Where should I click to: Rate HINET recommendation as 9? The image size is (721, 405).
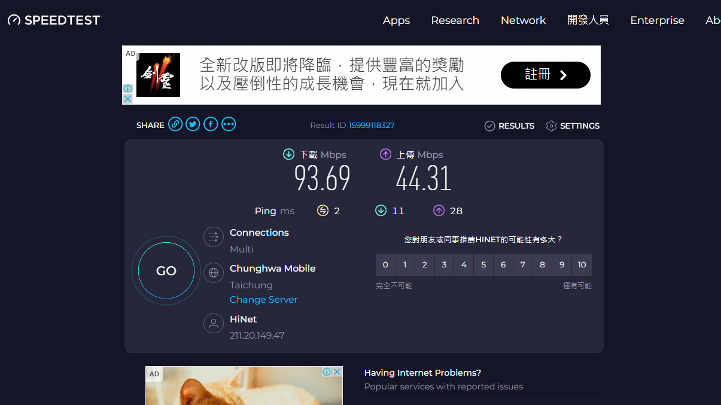point(562,264)
